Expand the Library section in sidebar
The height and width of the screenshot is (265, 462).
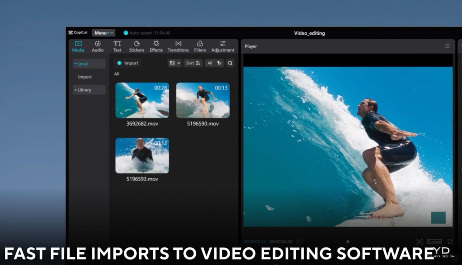89,90
